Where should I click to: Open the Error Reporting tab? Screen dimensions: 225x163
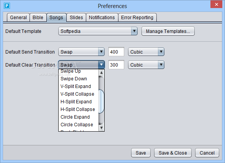click(137, 18)
